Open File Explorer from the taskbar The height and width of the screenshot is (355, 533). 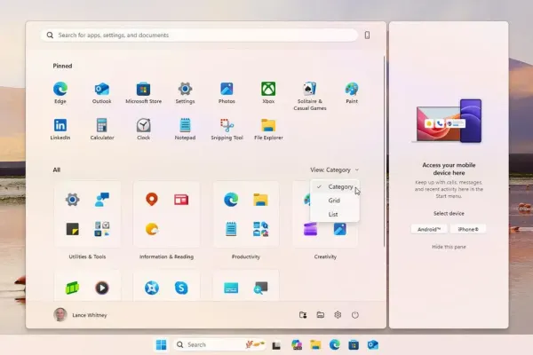tap(315, 345)
